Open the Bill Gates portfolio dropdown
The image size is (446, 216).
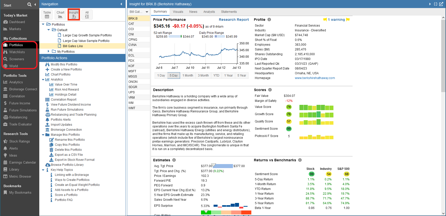point(139,12)
